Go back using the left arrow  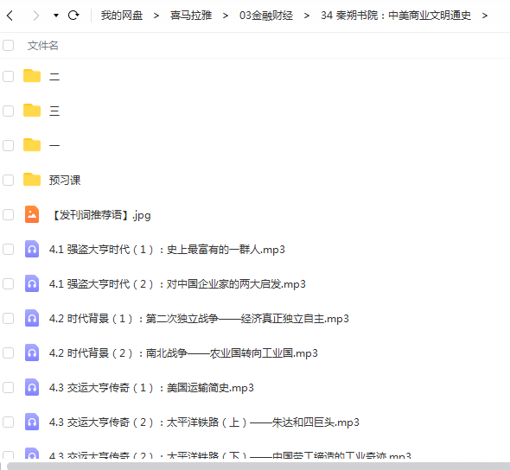(x=10, y=16)
